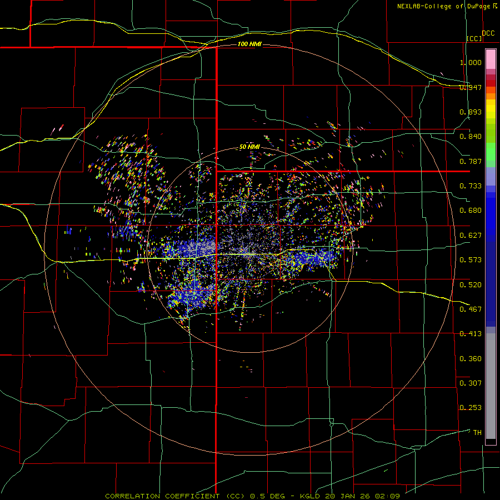Click the 0.467 scale value
500x500 pixels.
click(x=471, y=309)
